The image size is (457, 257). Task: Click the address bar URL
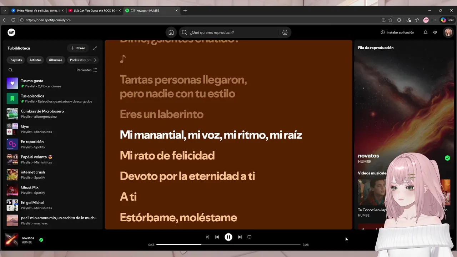click(x=48, y=20)
